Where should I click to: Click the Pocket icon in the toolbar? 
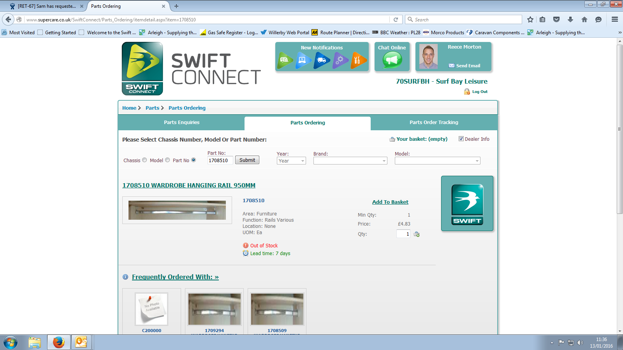tap(556, 19)
